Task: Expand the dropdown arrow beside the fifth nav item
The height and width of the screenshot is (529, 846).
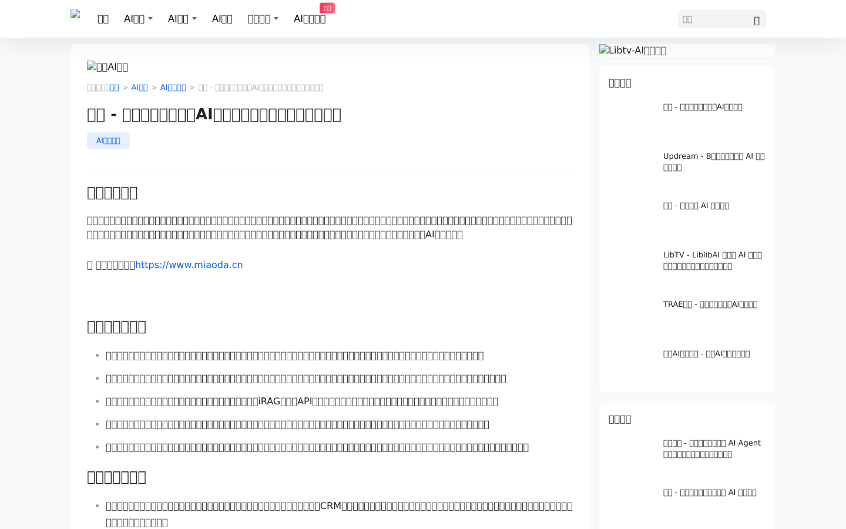Action: click(x=276, y=19)
